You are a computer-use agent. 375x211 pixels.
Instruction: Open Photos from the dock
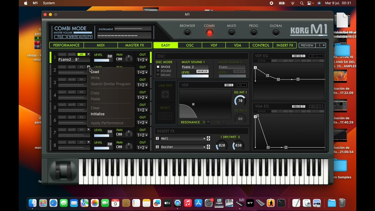point(95,203)
